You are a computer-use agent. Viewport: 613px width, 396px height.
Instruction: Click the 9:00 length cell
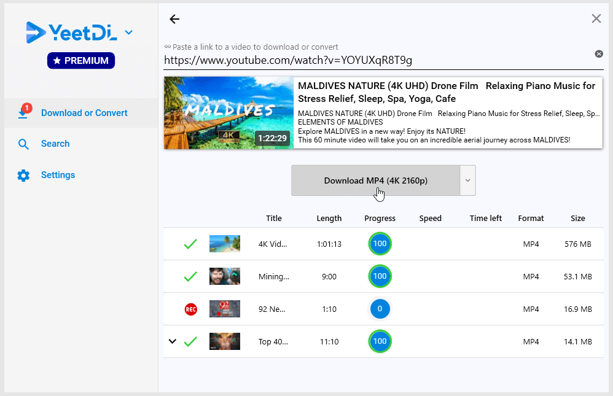click(329, 276)
